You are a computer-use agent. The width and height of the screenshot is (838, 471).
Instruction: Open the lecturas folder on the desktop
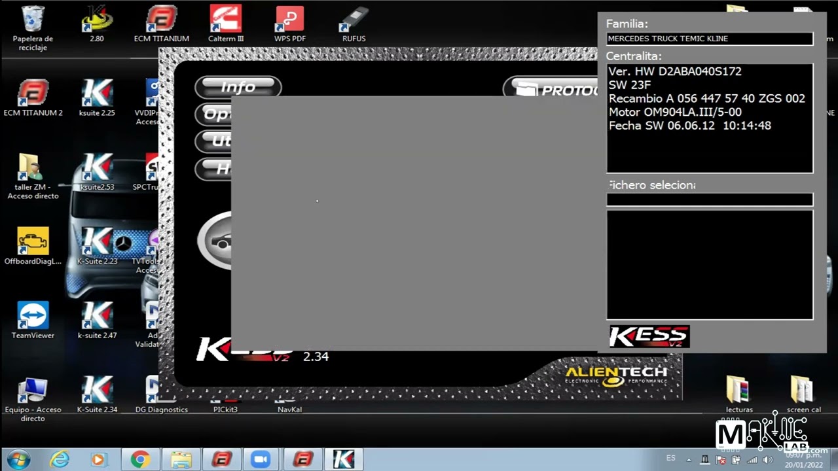click(739, 394)
